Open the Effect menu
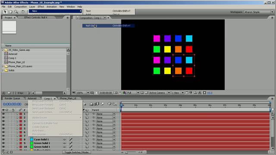 (x=41, y=7)
